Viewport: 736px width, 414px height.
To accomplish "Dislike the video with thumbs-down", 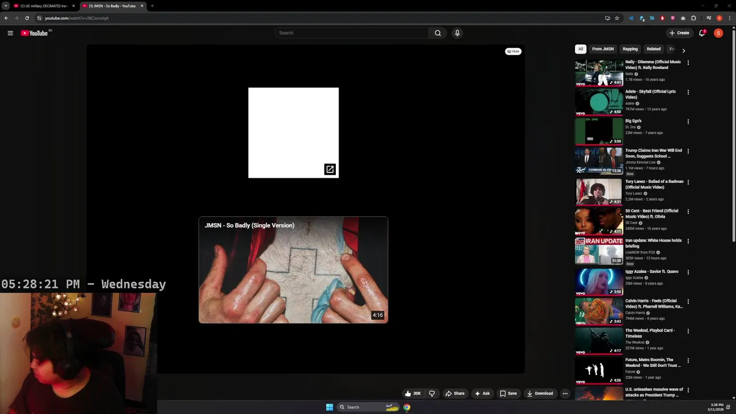I will click(x=432, y=393).
